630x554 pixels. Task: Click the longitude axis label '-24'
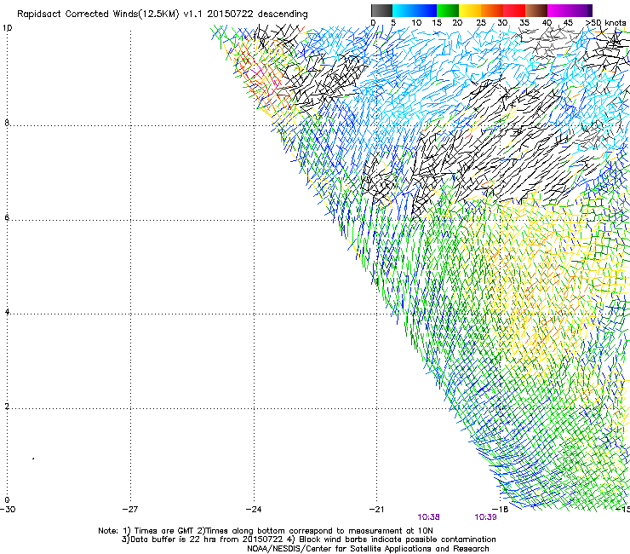[254, 510]
